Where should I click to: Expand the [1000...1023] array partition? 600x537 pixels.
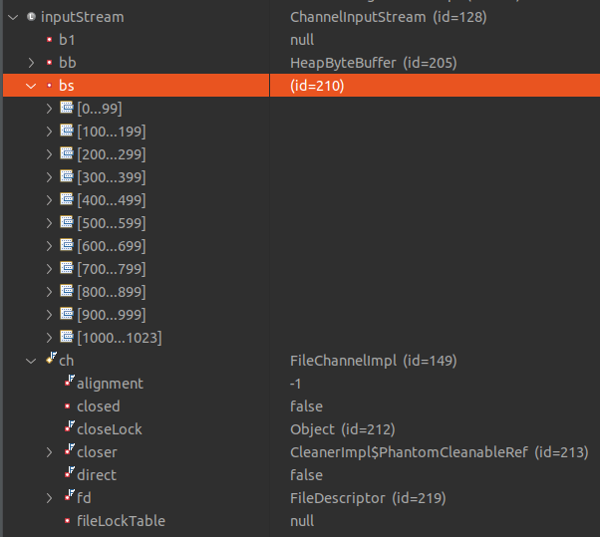[49, 338]
